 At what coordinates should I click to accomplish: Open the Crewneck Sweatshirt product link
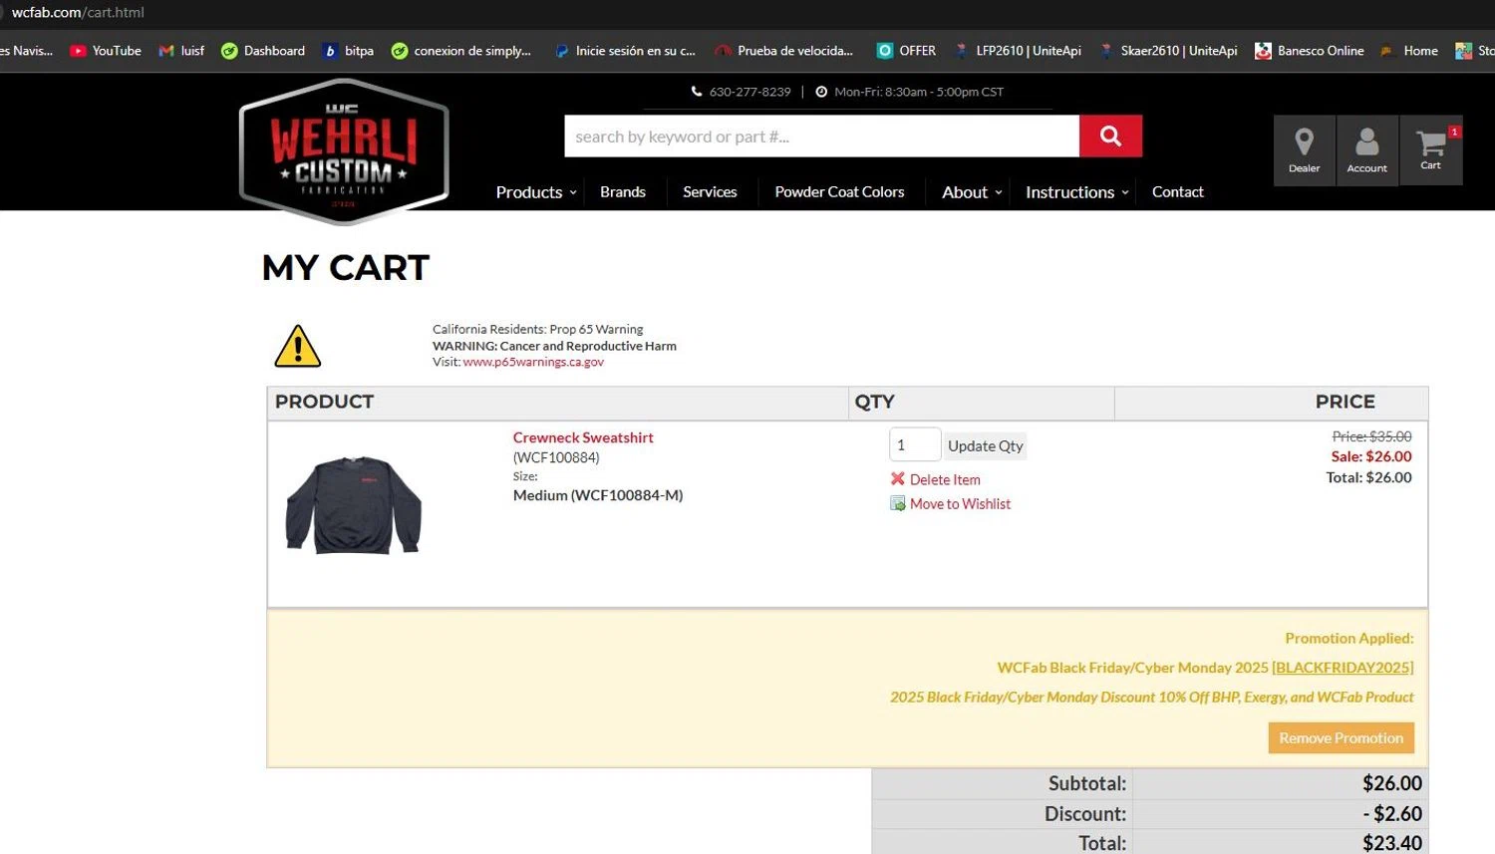coord(583,437)
